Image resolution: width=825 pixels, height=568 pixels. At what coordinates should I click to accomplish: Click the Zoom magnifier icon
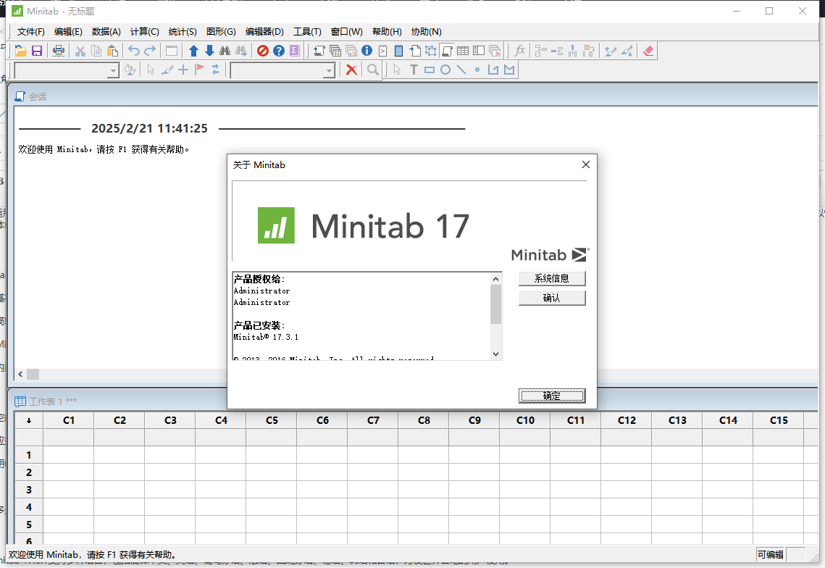pyautogui.click(x=373, y=70)
